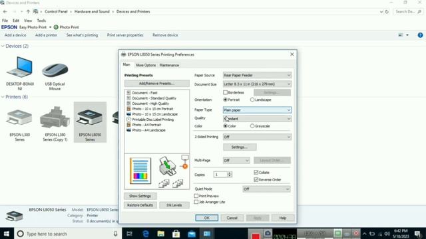This screenshot has width=426, height=239.
Task: Toggle the Borderless checkbox
Action: pyautogui.click(x=225, y=92)
